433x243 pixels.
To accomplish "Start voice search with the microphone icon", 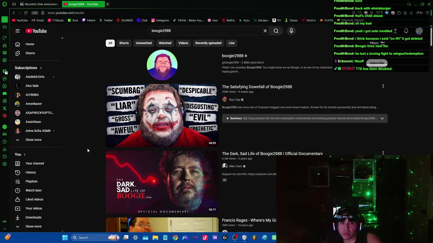I will (x=291, y=31).
